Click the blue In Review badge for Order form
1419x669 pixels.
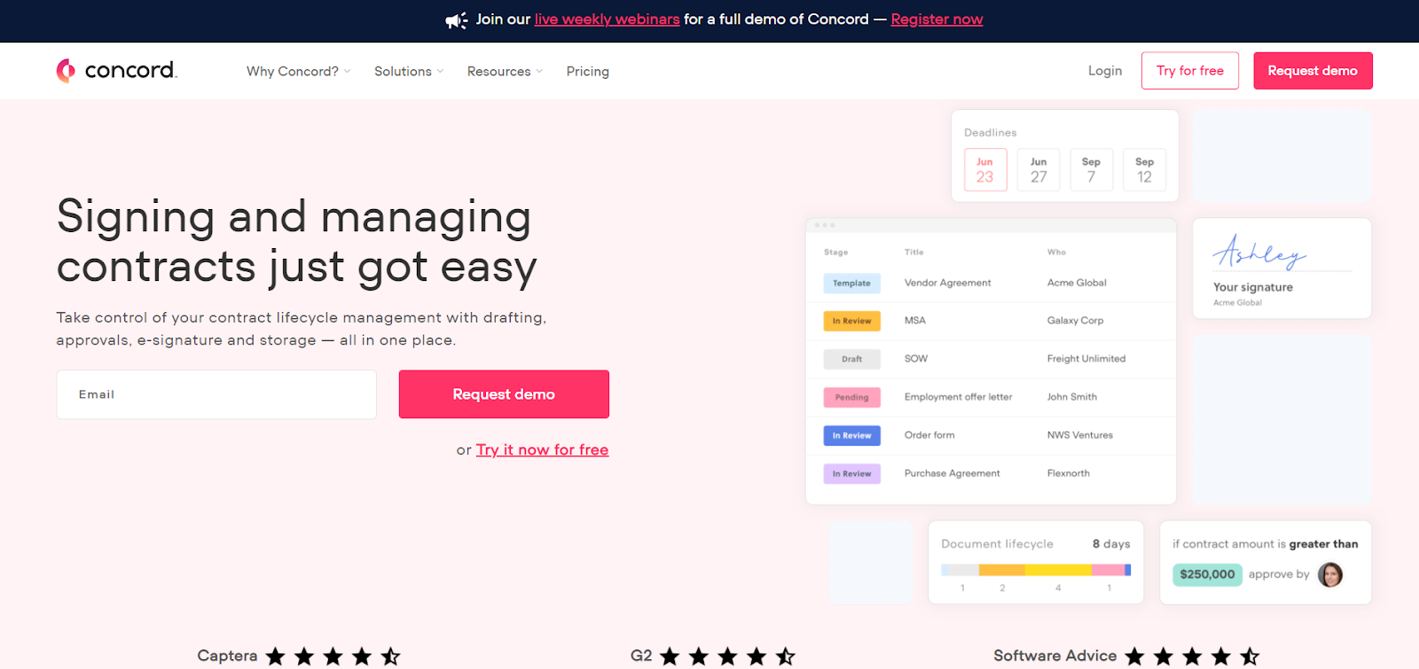tap(851, 435)
